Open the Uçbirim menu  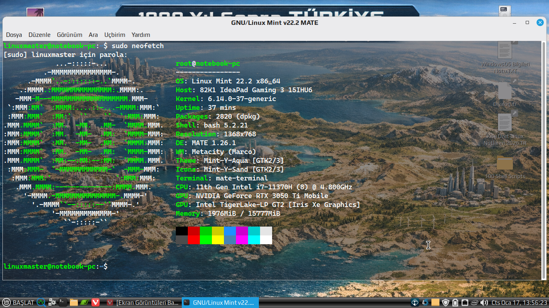pos(115,35)
